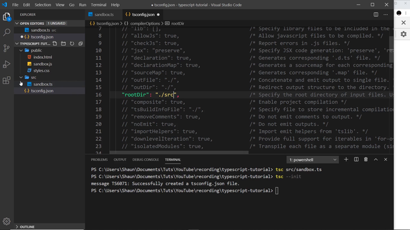Split the terminal pane
The height and width of the screenshot is (230, 410).
[x=356, y=159]
